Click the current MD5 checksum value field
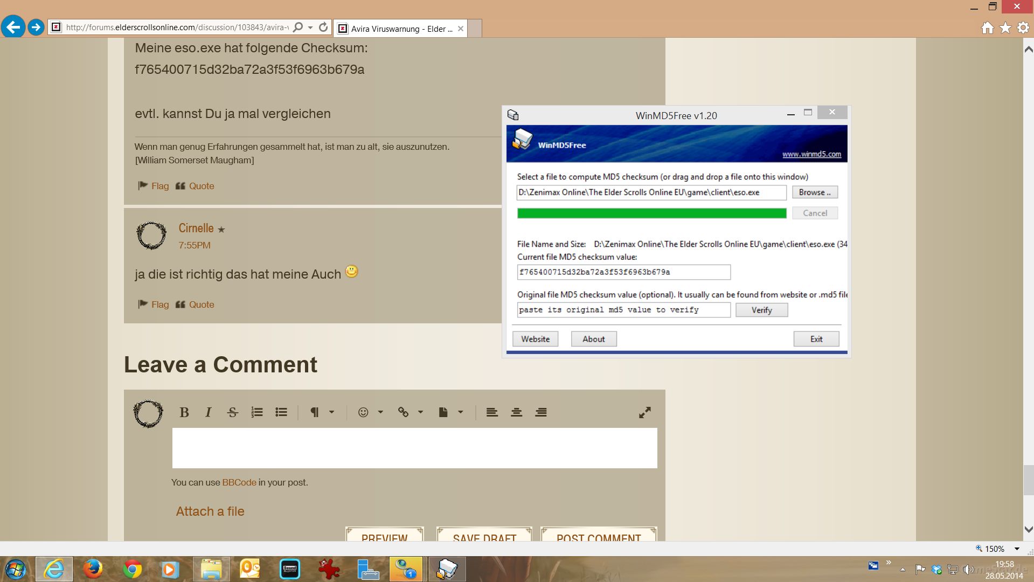 pos(624,272)
